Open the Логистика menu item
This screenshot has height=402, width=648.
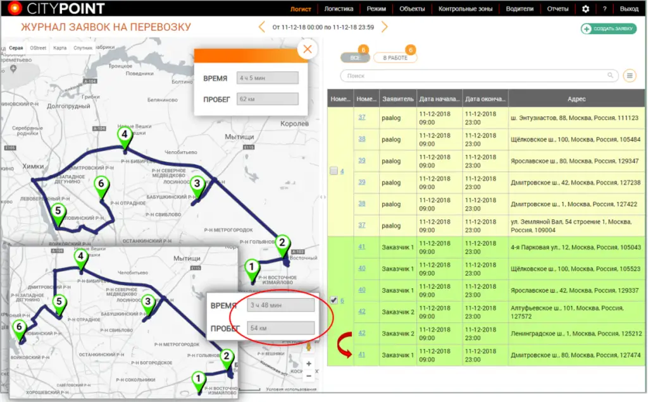339,9
